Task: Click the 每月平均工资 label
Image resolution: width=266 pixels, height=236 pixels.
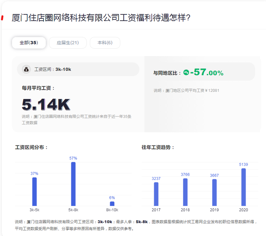Action: [x=38, y=88]
